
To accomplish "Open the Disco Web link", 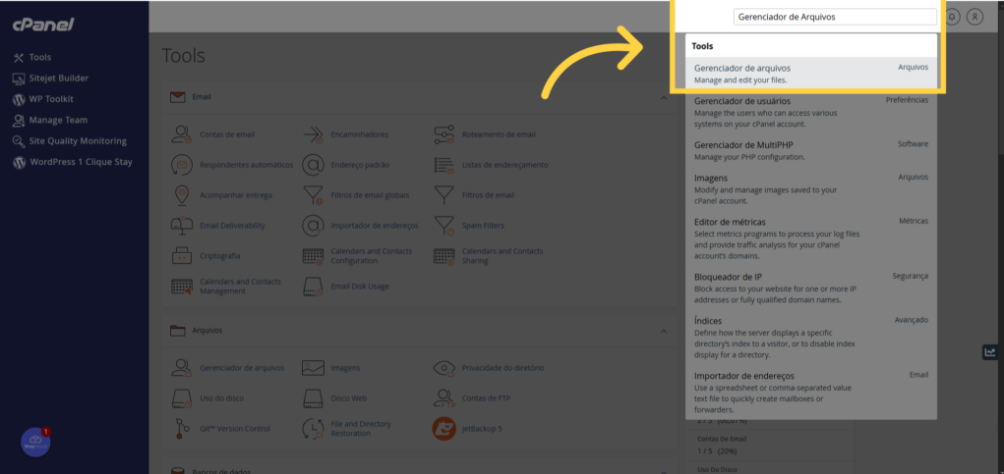I will 348,398.
